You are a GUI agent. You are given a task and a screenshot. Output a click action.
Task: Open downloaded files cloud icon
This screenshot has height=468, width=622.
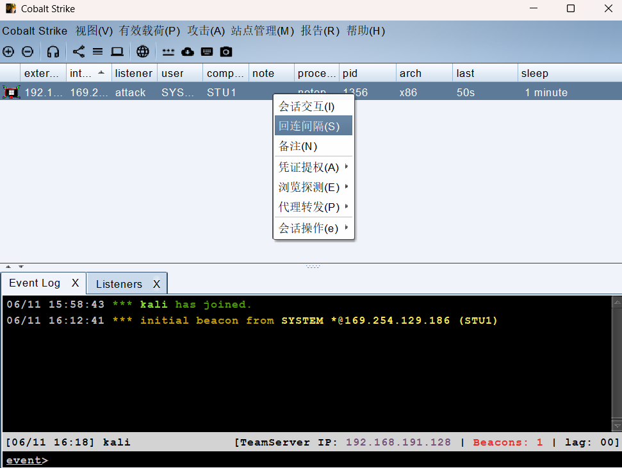click(188, 51)
